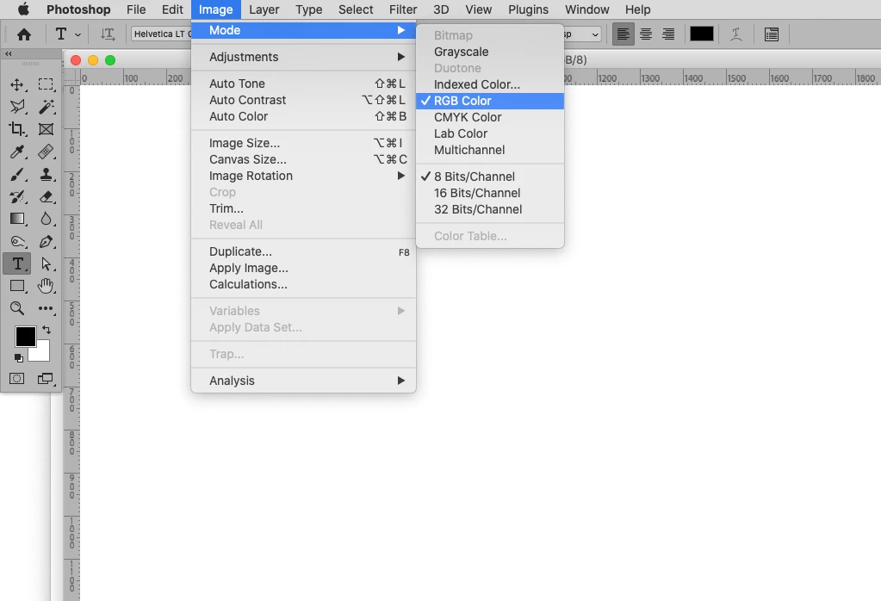Viewport: 881px width, 601px height.
Task: Open the Edit Toolbar three-dots menu
Action: (46, 307)
